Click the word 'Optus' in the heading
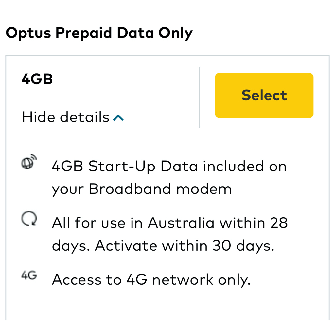 click(27, 33)
